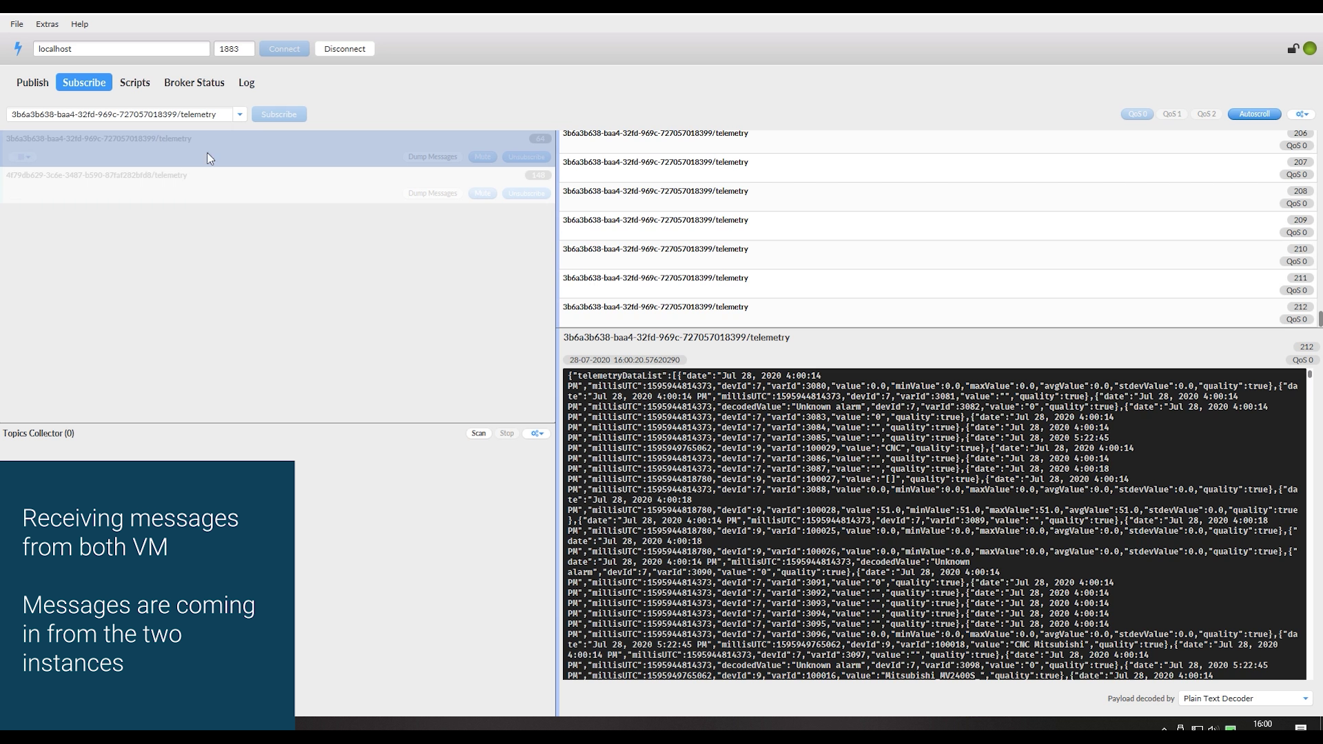Open subscribe settings gear dropdown
Image resolution: width=1323 pixels, height=744 pixels.
pyautogui.click(x=1302, y=114)
